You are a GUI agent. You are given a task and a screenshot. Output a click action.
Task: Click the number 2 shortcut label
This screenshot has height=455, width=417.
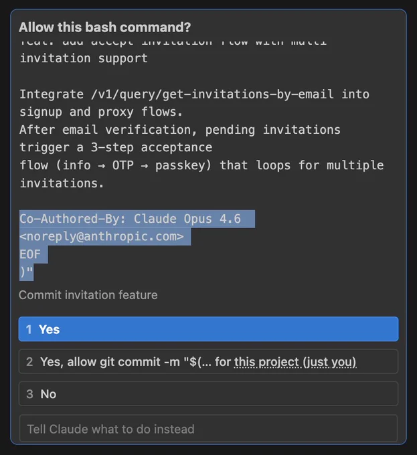point(29,362)
